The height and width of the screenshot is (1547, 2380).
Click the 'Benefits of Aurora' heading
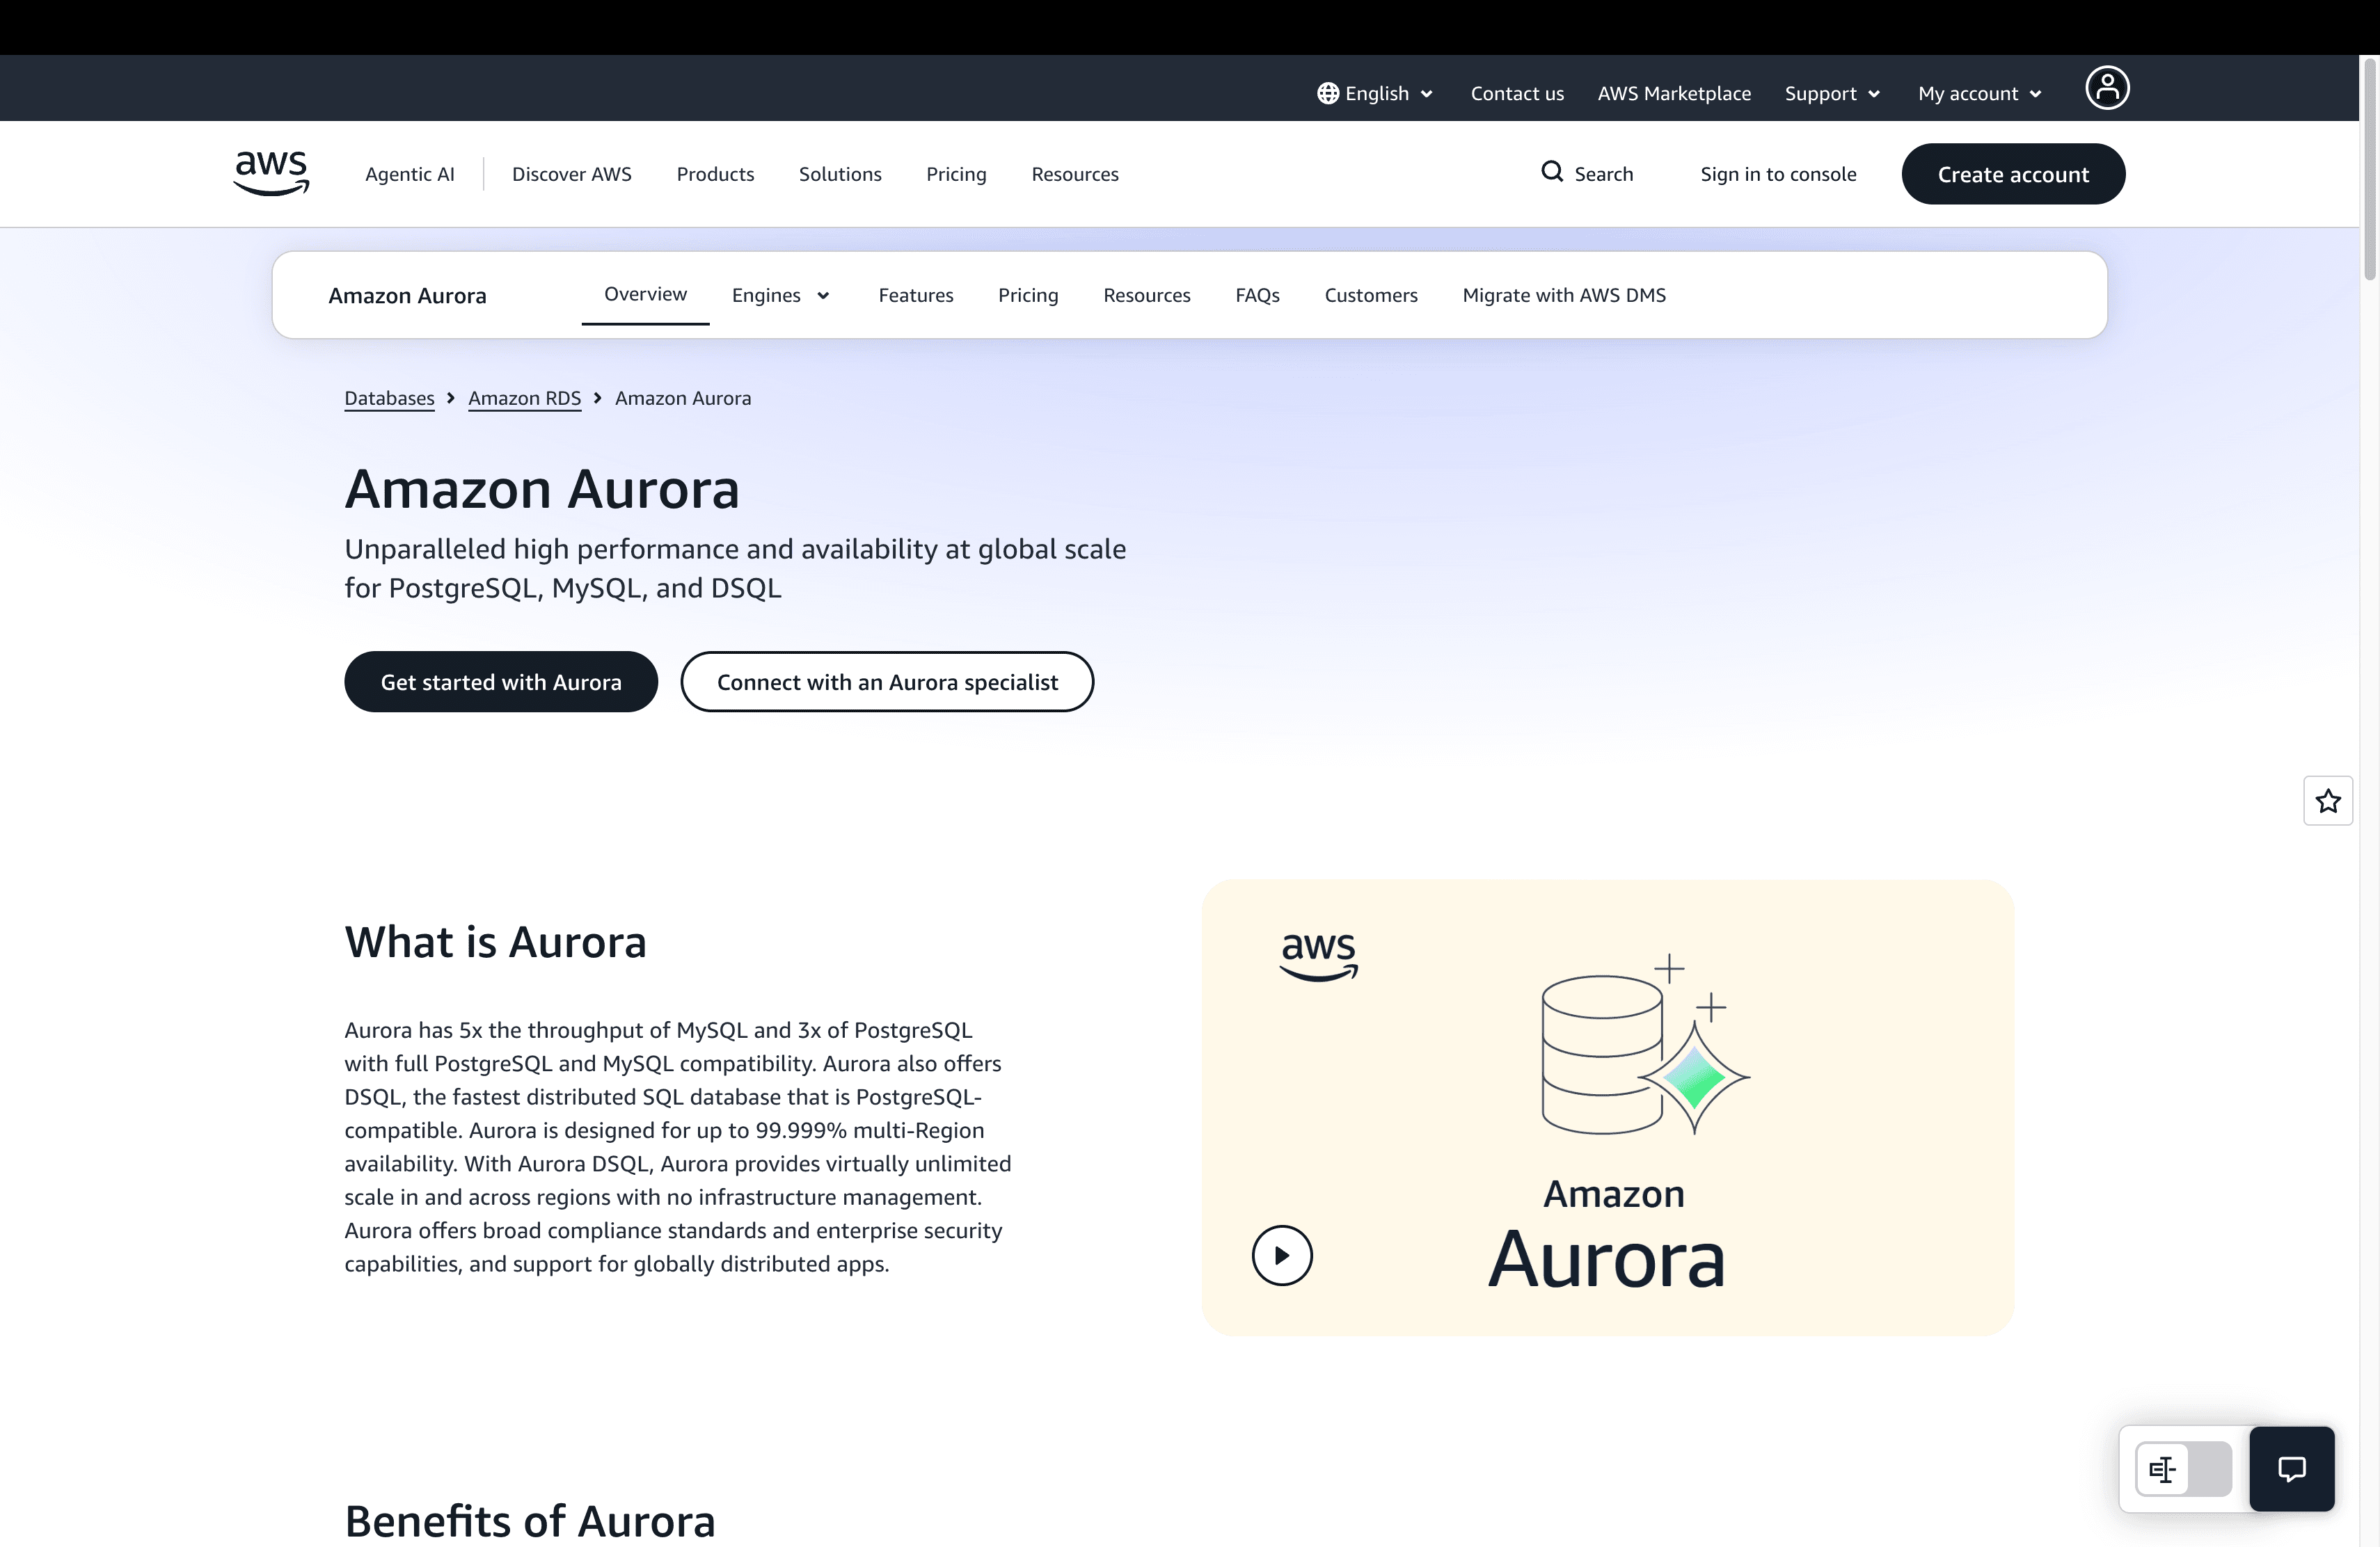(530, 1521)
